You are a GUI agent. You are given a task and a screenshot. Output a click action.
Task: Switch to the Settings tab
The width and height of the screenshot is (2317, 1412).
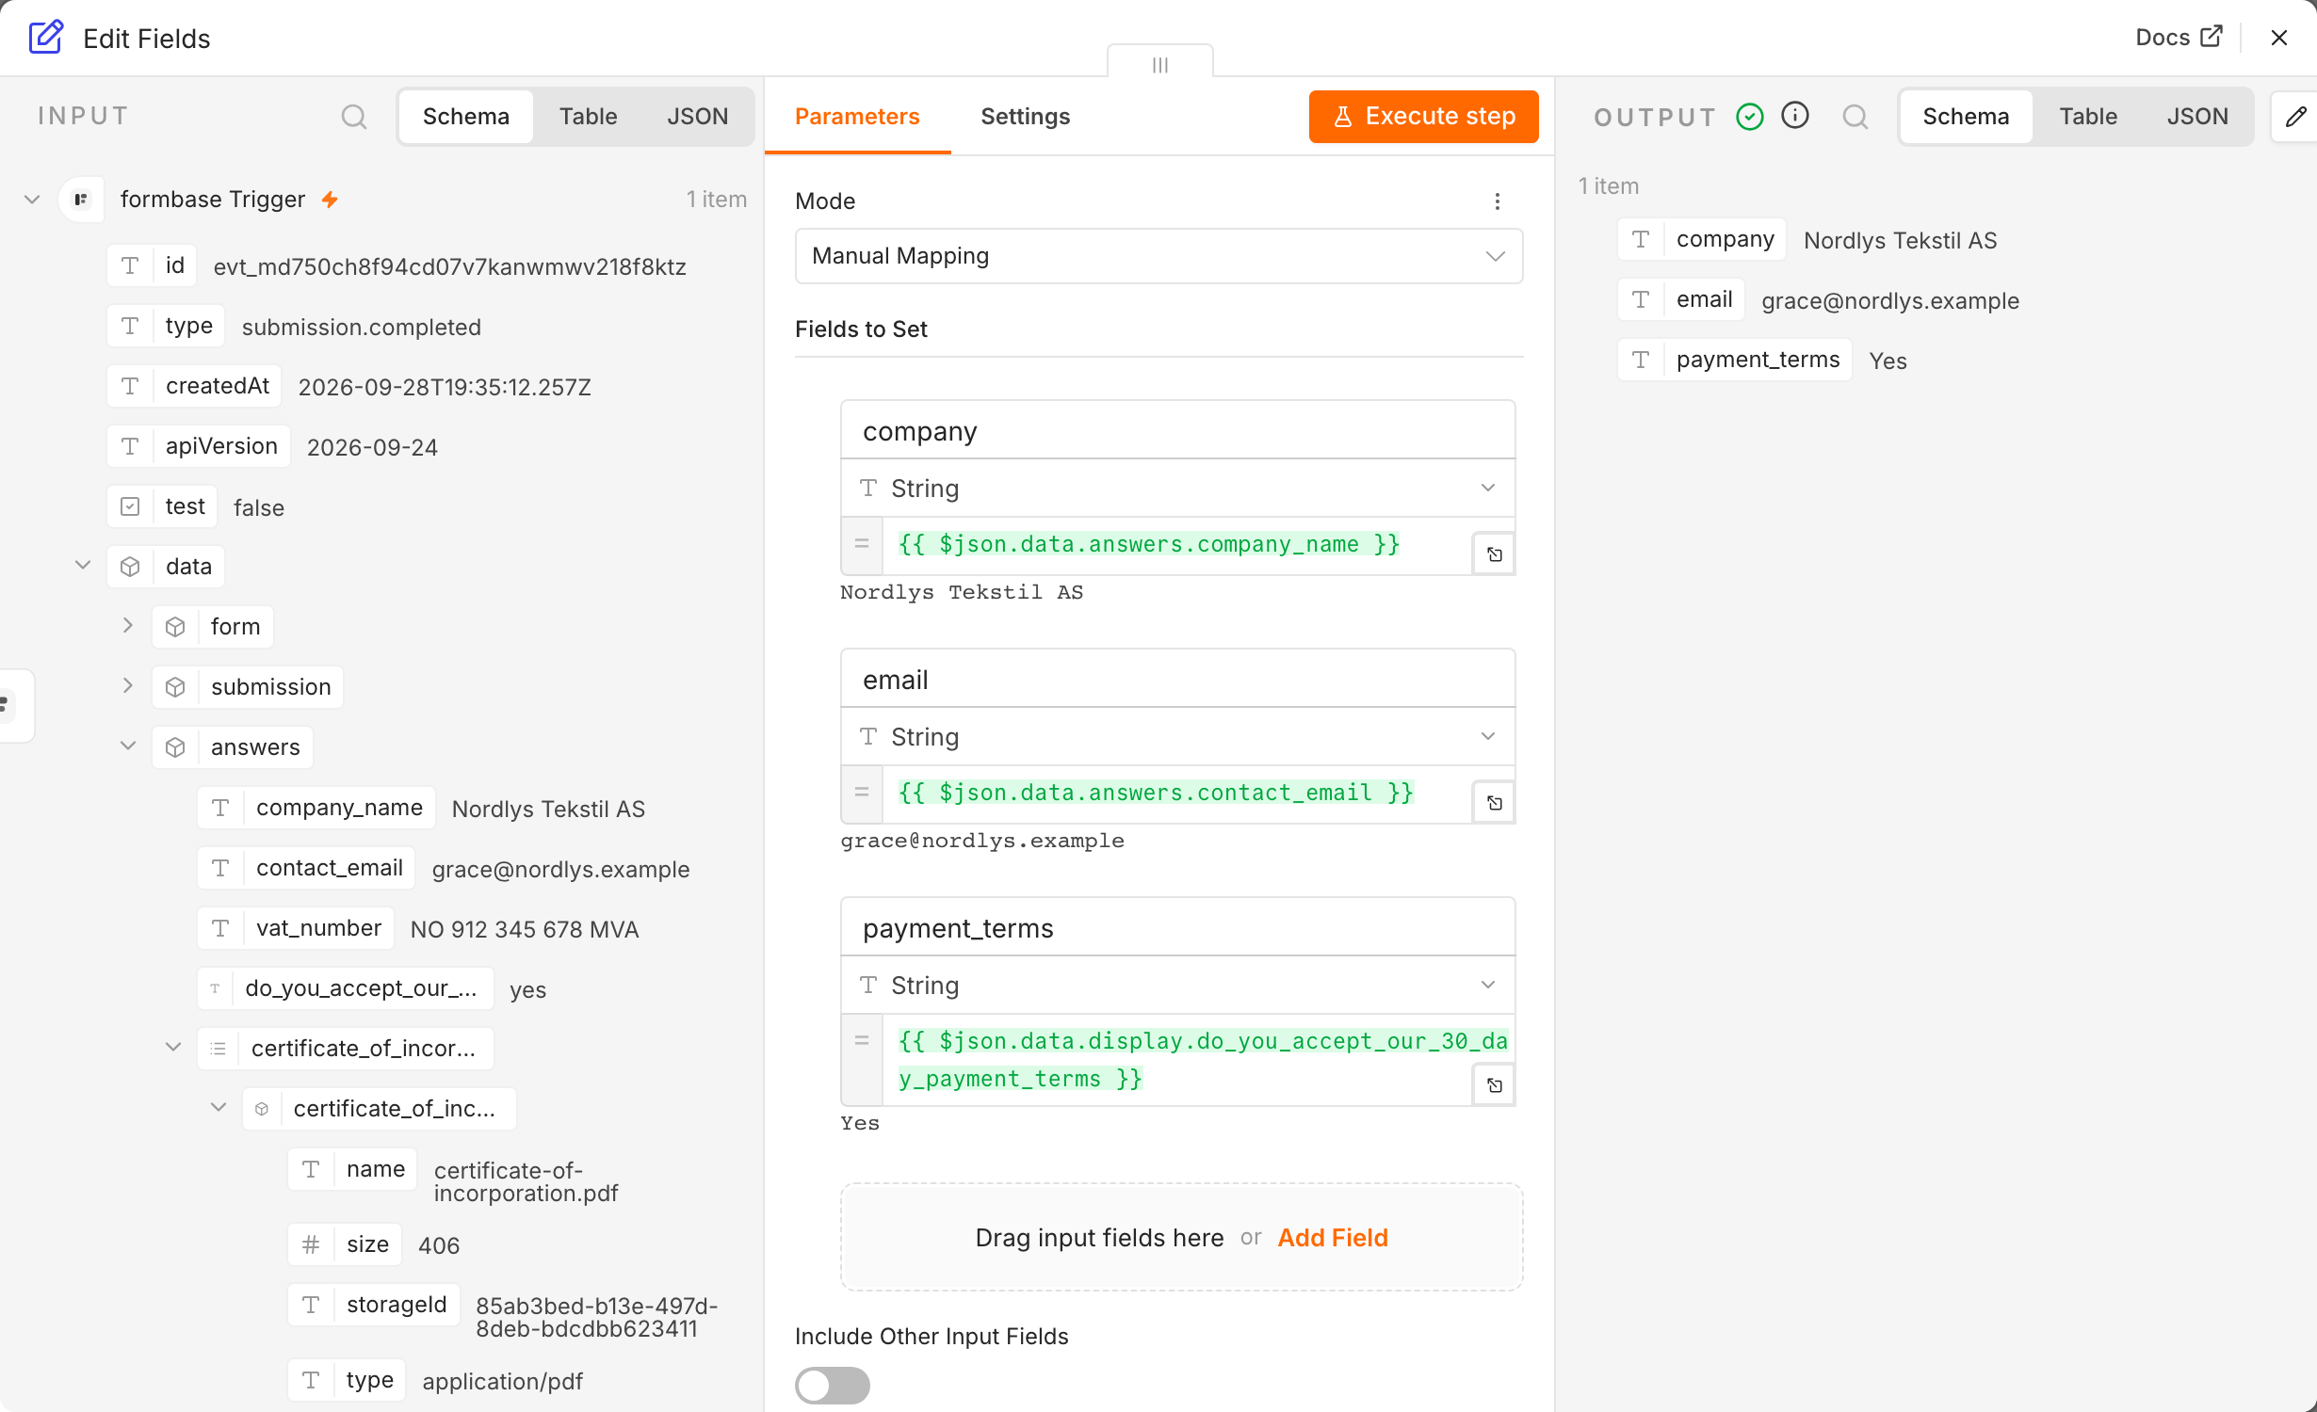(1026, 117)
